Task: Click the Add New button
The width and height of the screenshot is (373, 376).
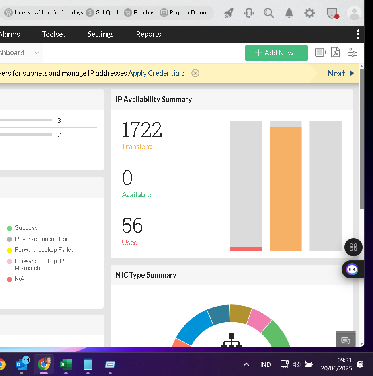Action: point(276,53)
